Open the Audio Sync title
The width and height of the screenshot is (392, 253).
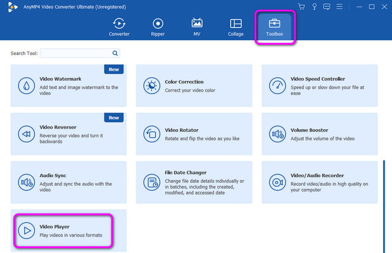[53, 176]
